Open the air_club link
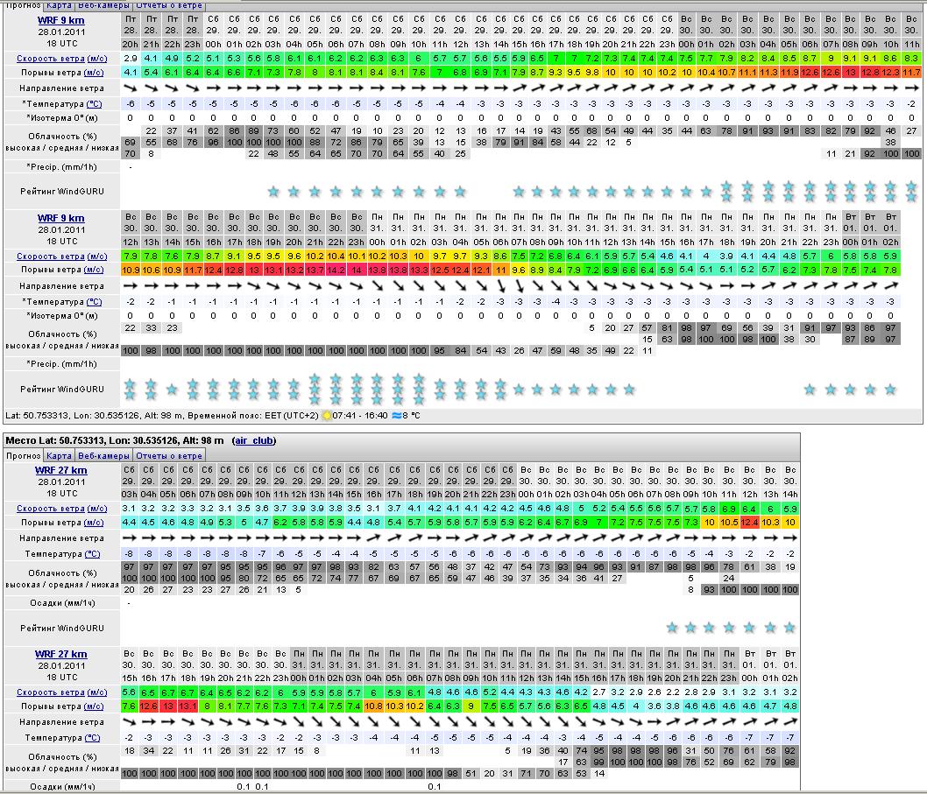Image resolution: width=927 pixels, height=794 pixels. 258,440
